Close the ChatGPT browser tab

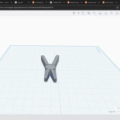[29, 2]
